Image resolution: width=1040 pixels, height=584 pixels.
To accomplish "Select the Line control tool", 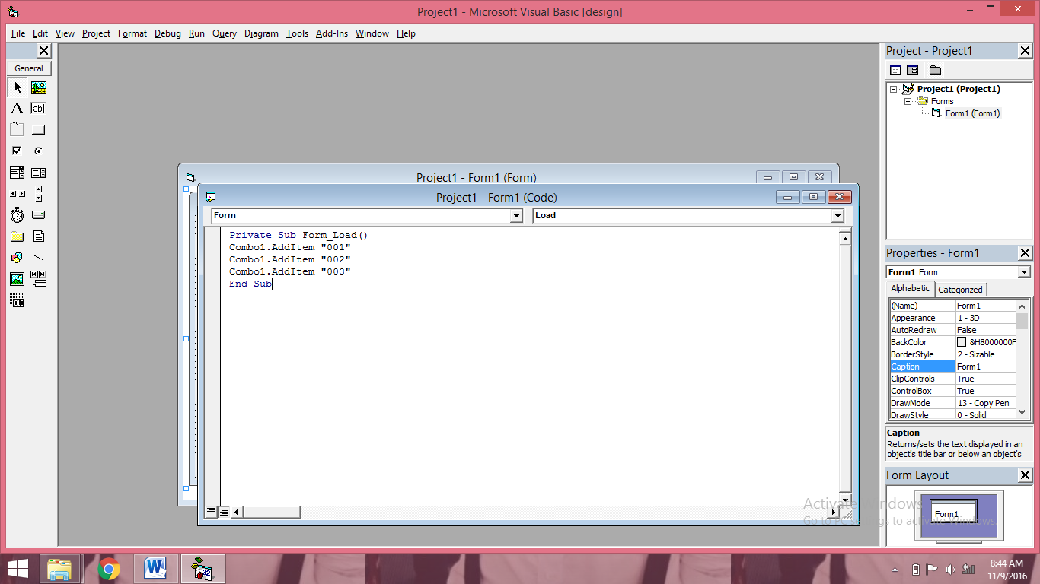I will coord(39,258).
